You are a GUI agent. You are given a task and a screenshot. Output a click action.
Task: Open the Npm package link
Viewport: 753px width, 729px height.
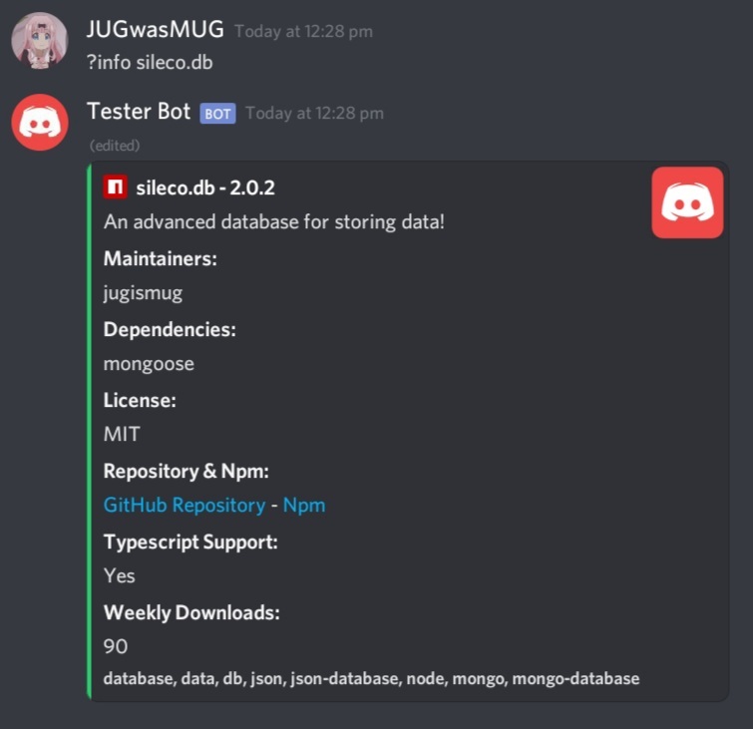tap(304, 506)
